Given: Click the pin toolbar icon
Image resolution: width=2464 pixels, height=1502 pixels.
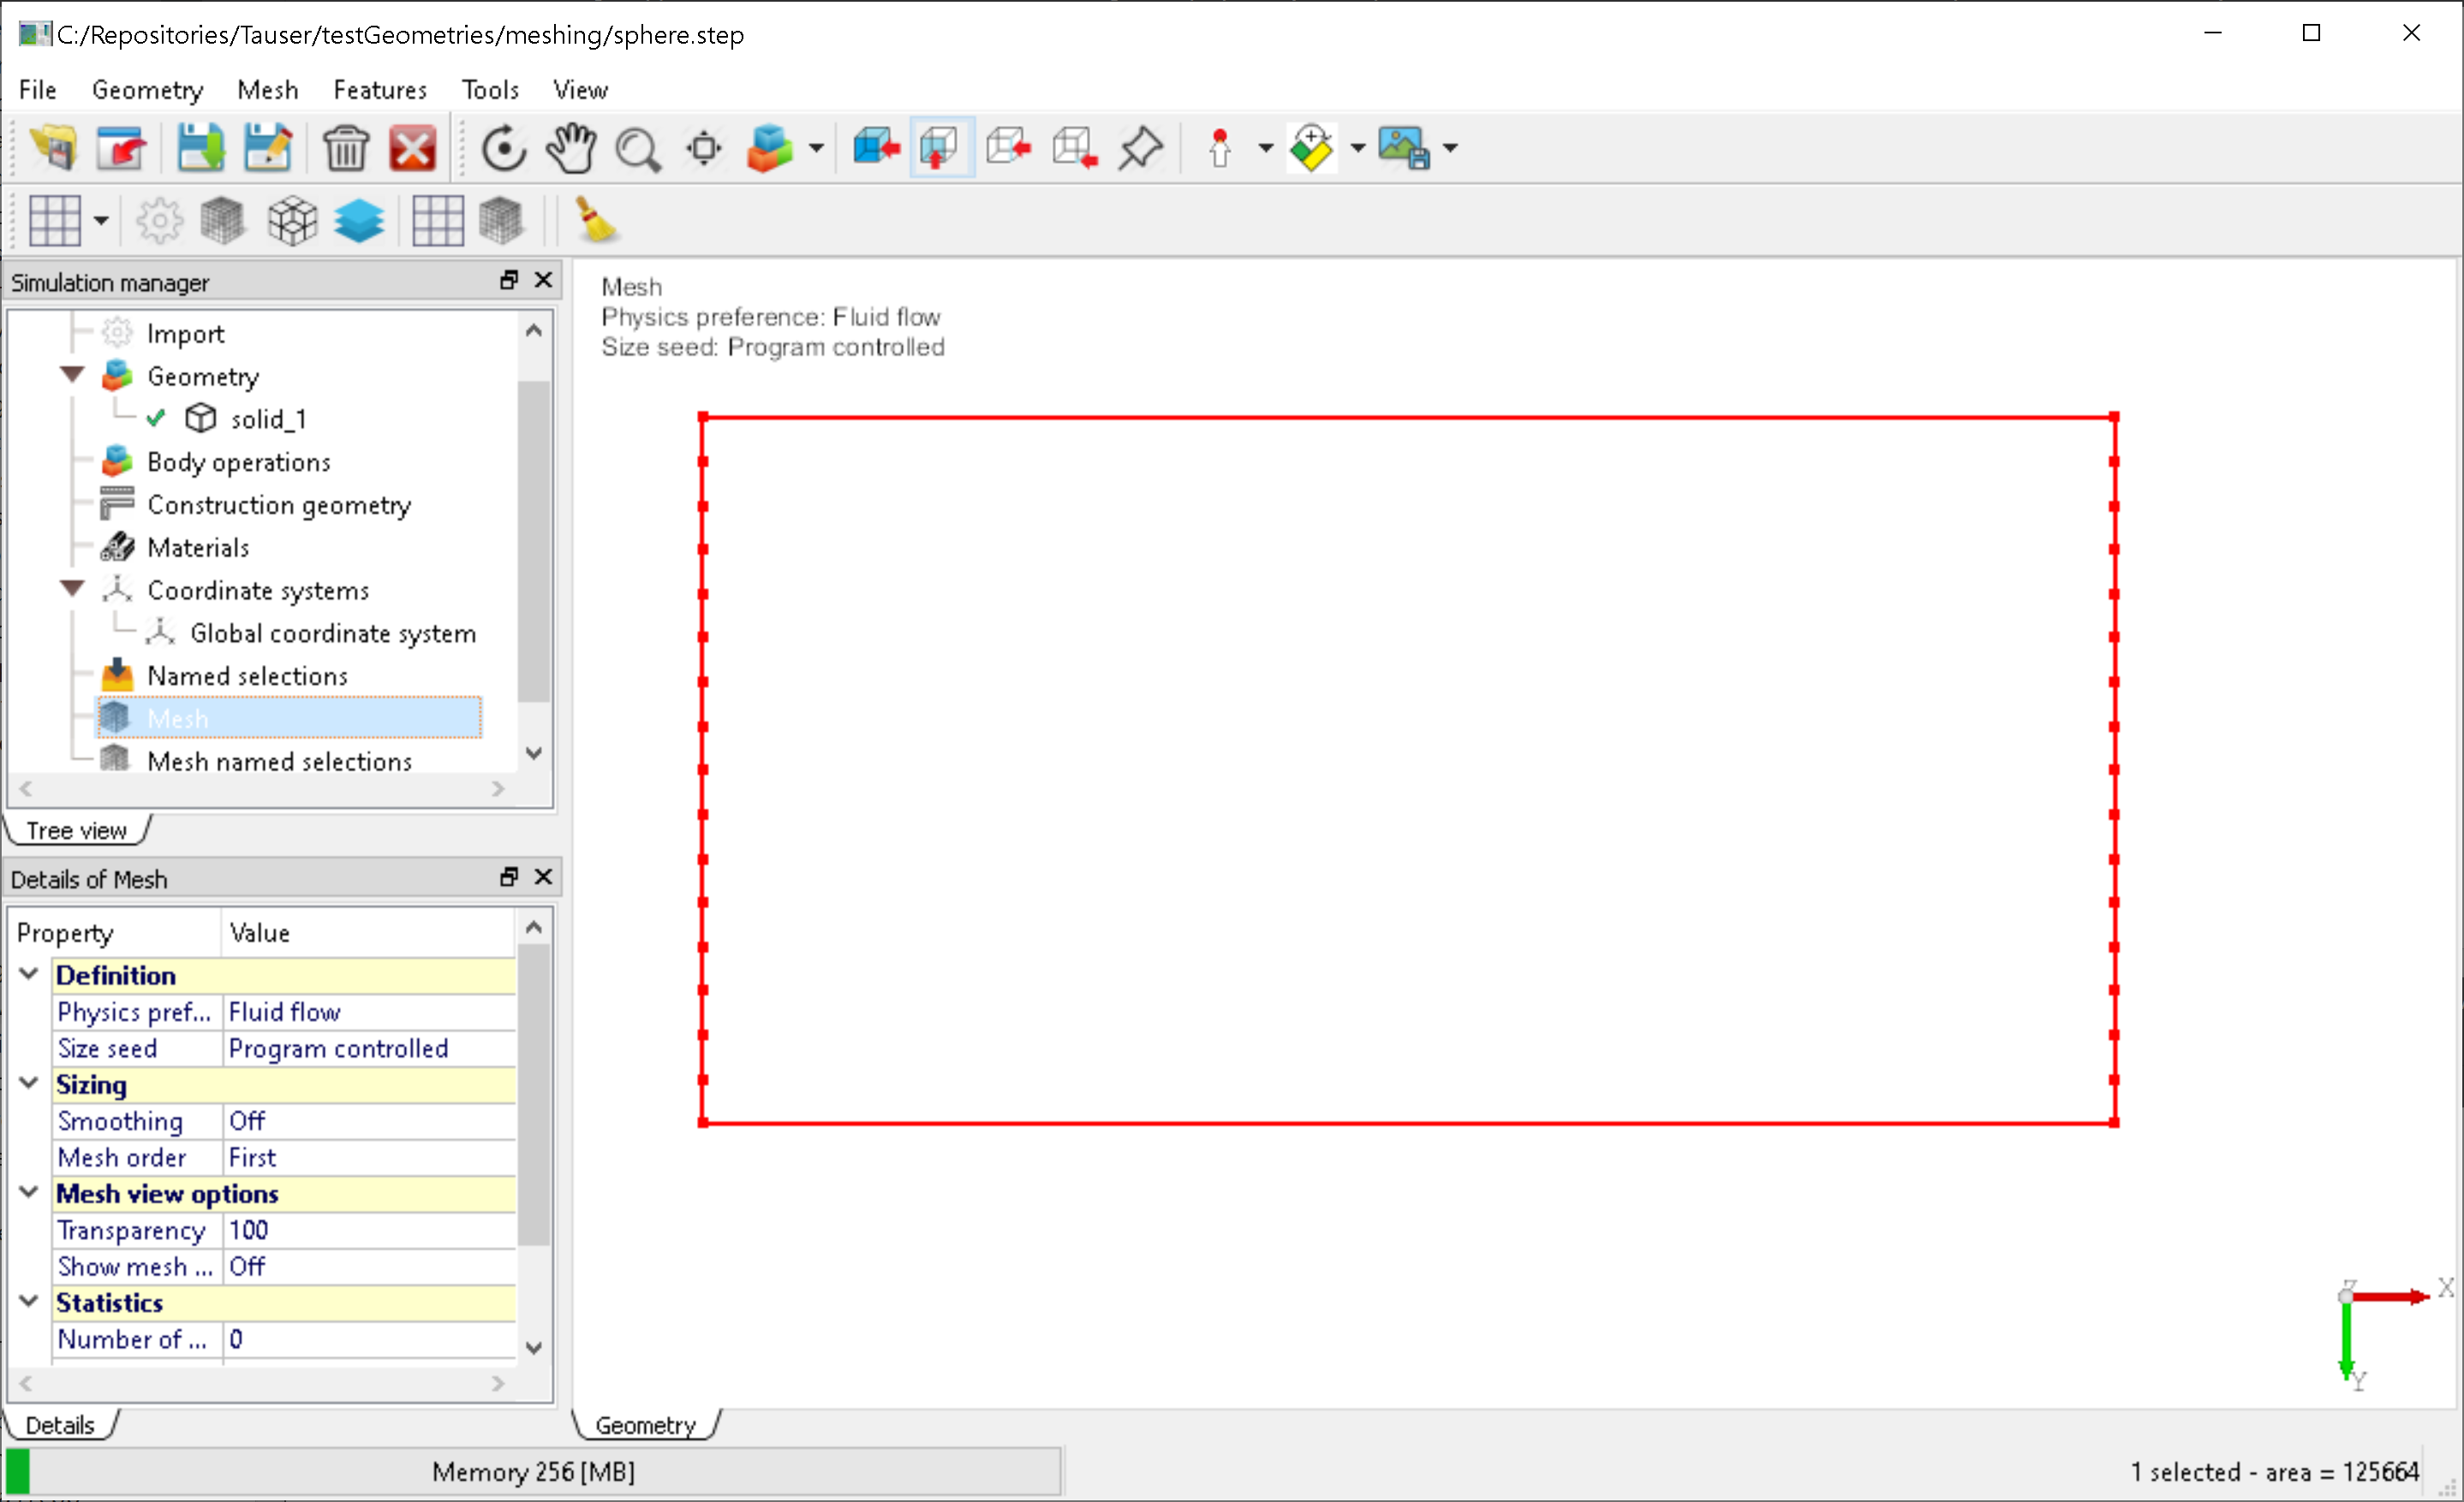Looking at the screenshot, I should pos(1140,149).
